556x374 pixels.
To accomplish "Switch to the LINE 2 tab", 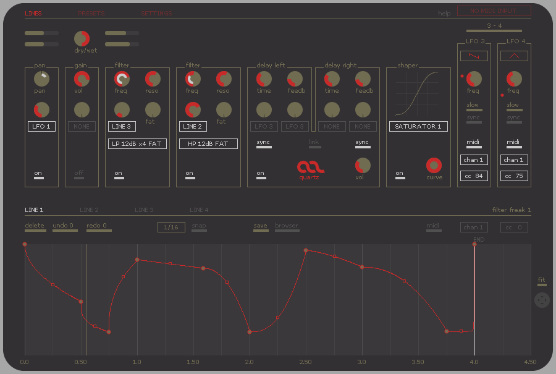I will point(89,210).
